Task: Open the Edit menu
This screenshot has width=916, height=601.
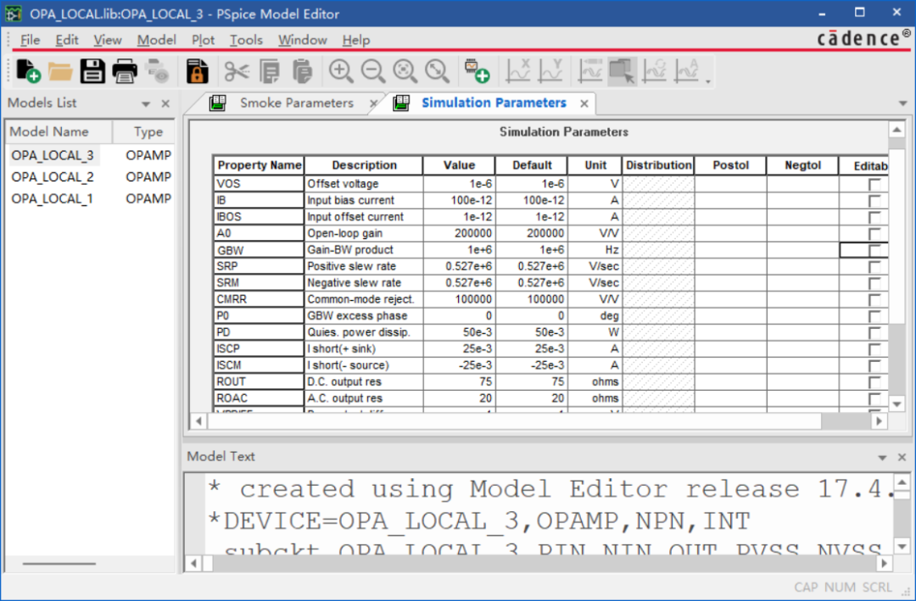Action: click(67, 40)
